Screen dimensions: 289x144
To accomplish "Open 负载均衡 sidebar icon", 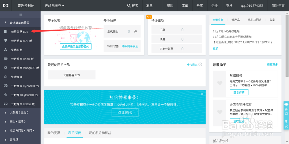I will [5, 50].
